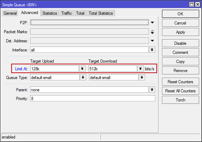202x142 pixels.
Task: Click the blue Limit At label
Action: click(21, 69)
